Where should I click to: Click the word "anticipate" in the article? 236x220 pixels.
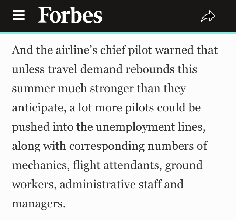click(39, 108)
